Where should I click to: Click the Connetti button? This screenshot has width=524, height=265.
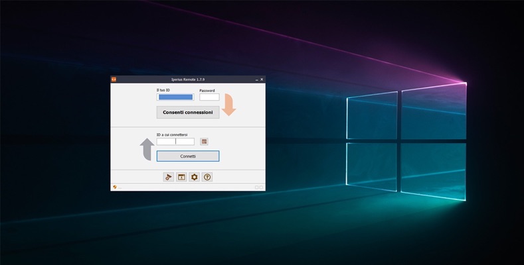click(x=188, y=156)
